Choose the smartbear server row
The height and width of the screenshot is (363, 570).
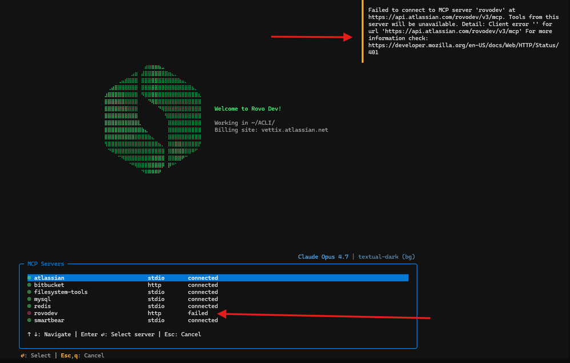point(218,320)
